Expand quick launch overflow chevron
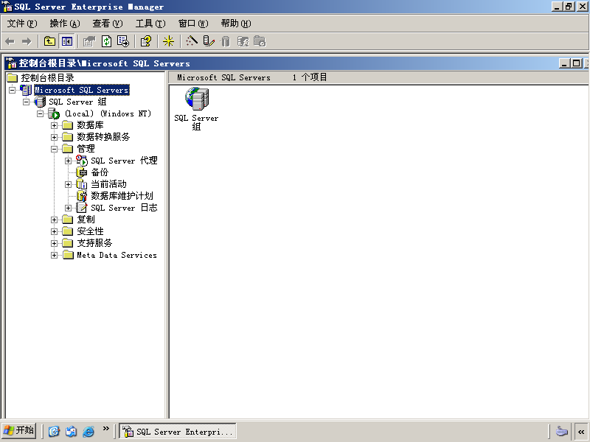Screen dimensions: 590x442 click(105, 428)
